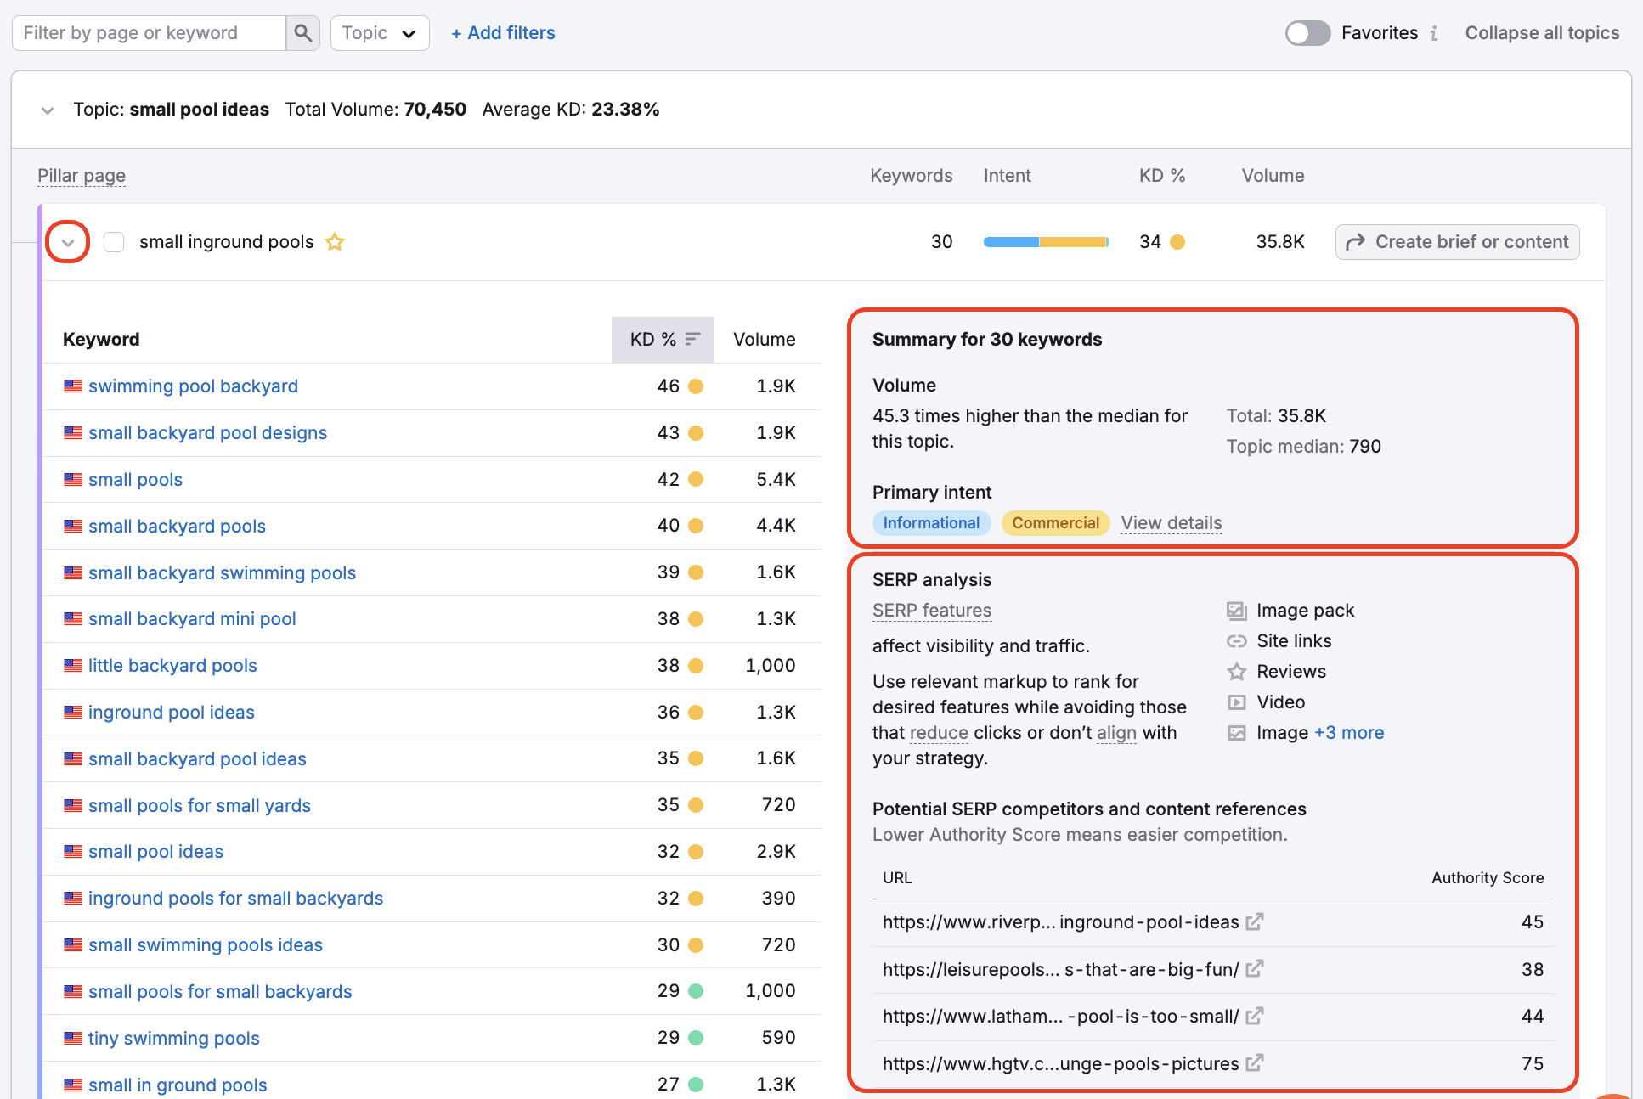
Task: Click the Image SERP feature icon
Action: pyautogui.click(x=1237, y=732)
